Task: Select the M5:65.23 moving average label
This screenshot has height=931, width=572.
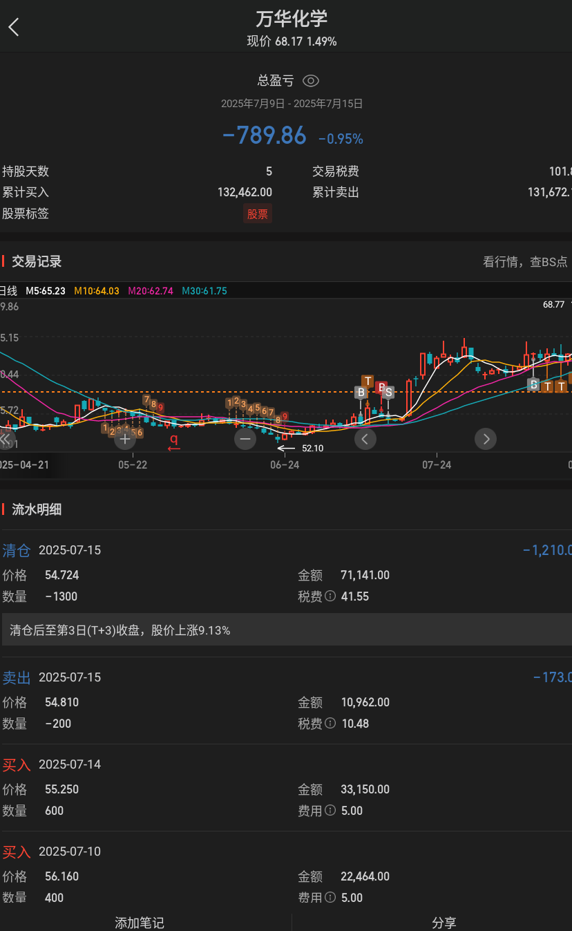Action: pos(46,291)
